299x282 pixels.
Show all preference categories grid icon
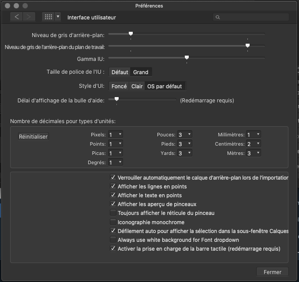click(x=48, y=17)
